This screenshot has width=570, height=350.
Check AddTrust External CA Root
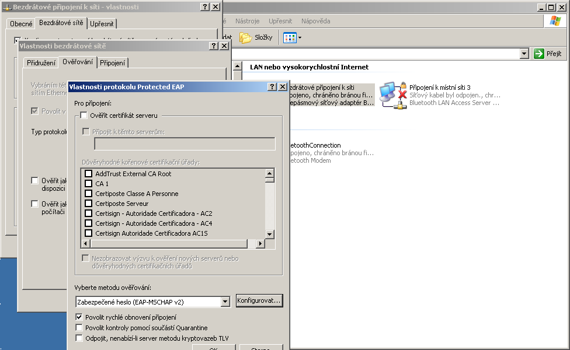89,174
